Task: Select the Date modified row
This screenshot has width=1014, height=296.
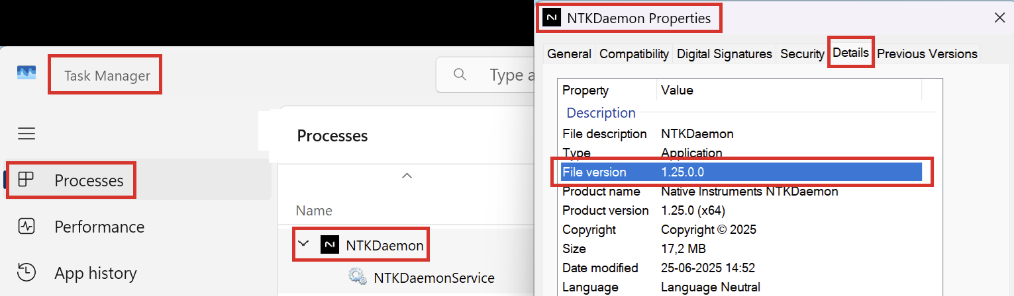Action: tap(741, 268)
